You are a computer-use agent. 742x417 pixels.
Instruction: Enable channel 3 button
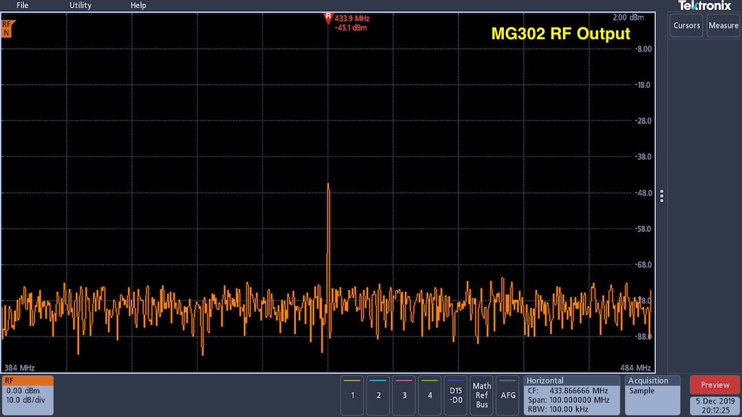click(x=405, y=394)
